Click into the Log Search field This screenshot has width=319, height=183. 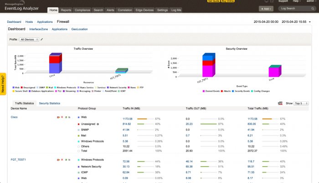coord(292,9)
